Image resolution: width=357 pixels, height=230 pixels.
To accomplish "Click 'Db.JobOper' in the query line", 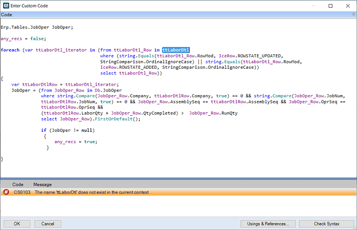I will click(108, 90).
